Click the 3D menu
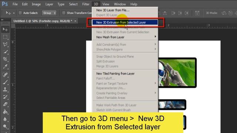 96,4
